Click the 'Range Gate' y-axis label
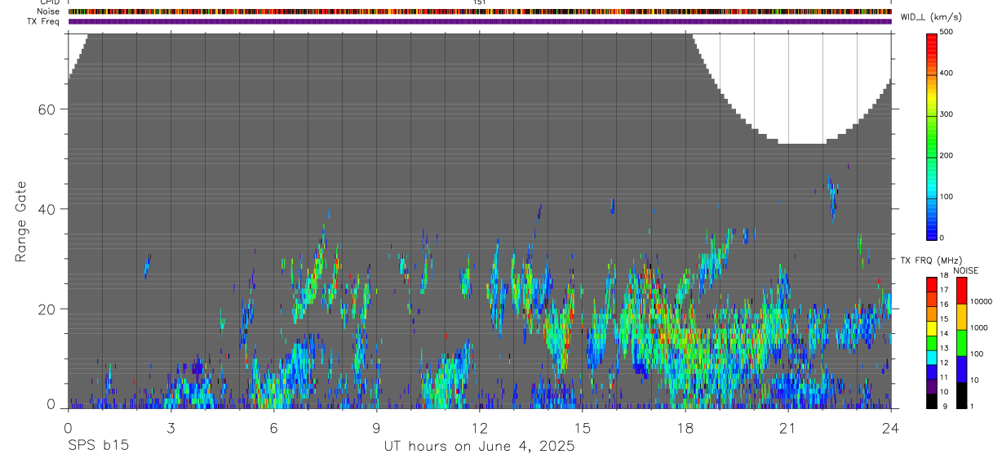Viewport: 1002px width, 463px height. tap(20, 221)
